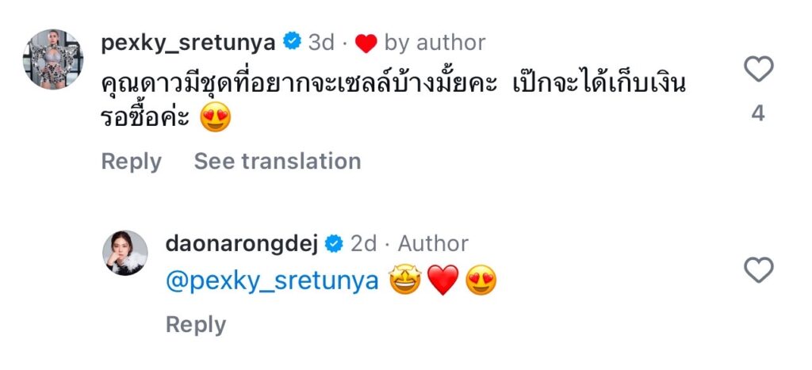812x370 pixels.
Task: Click the red heart before 'by author'
Action: (x=366, y=44)
